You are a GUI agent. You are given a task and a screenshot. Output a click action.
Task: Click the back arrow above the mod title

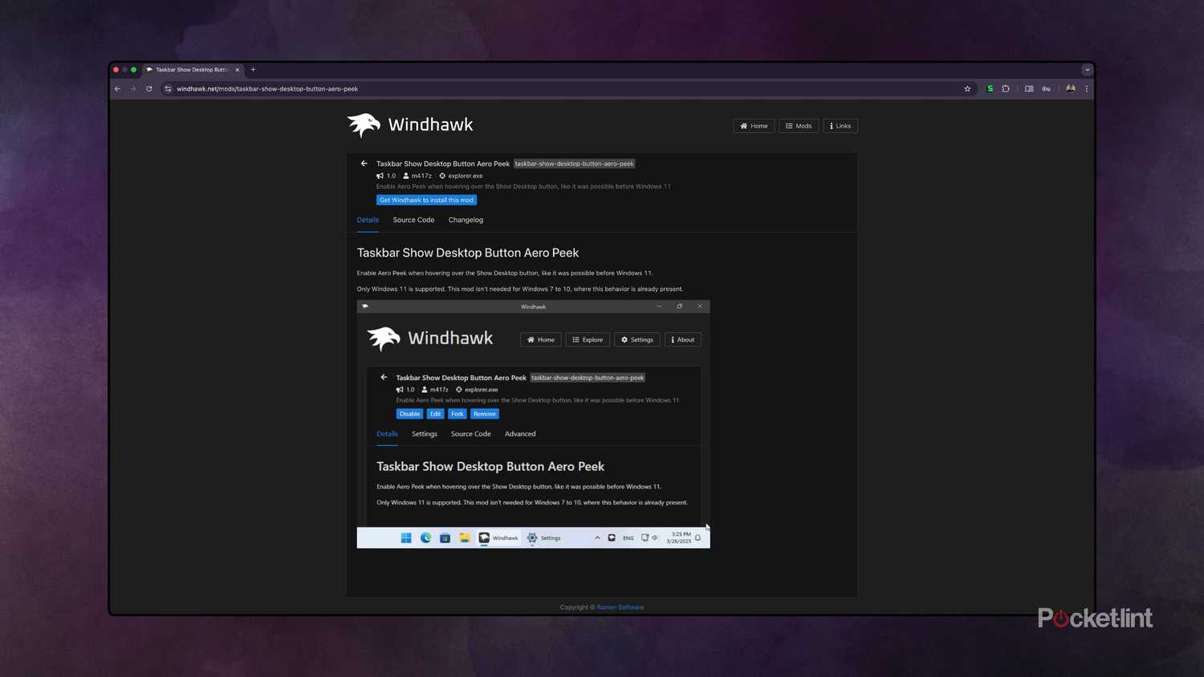pyautogui.click(x=364, y=164)
